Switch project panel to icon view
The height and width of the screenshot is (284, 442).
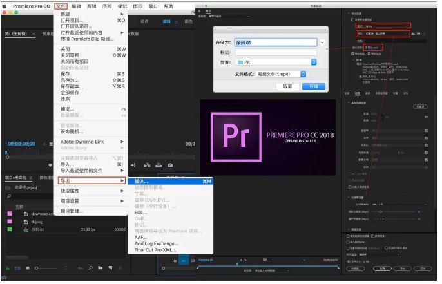tap(27, 268)
